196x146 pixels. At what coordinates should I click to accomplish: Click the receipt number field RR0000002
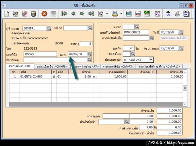pos(136,32)
